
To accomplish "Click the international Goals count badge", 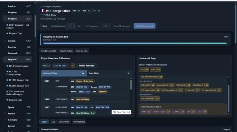I will (155, 70).
